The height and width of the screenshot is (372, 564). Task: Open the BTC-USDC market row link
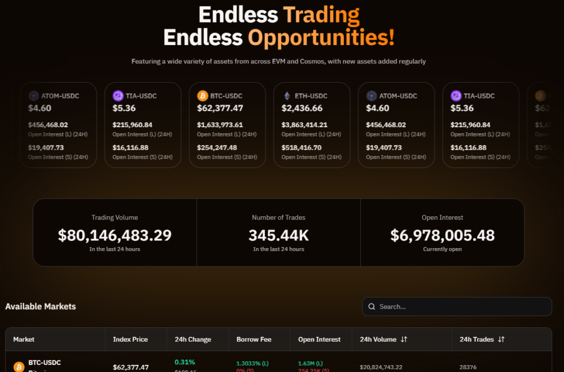(45, 363)
